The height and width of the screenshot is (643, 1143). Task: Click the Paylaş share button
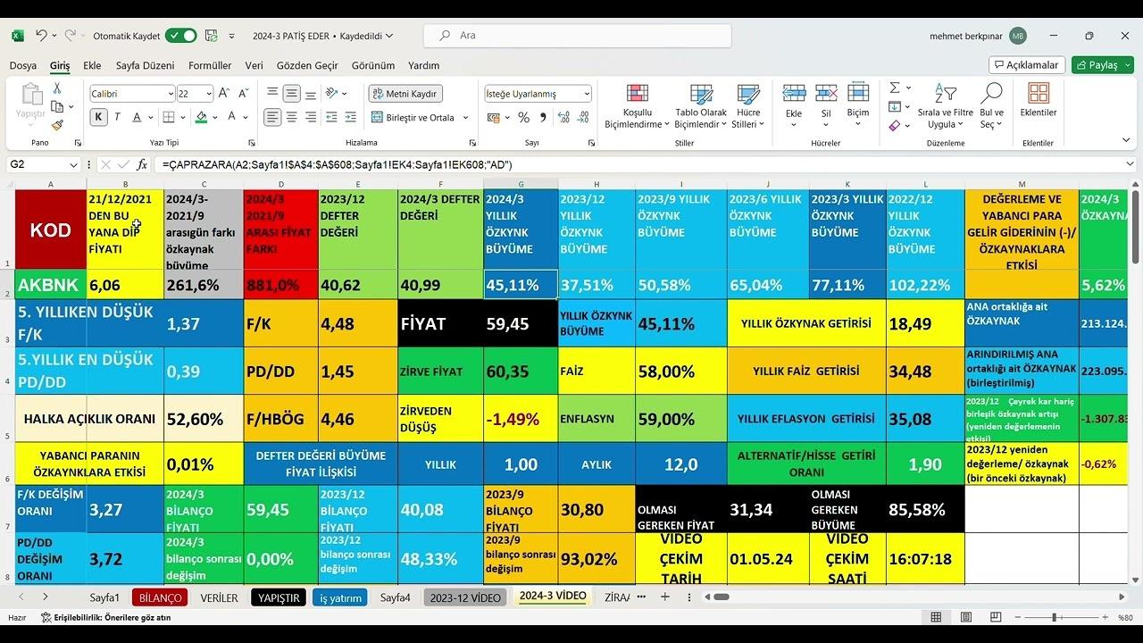click(x=1103, y=64)
